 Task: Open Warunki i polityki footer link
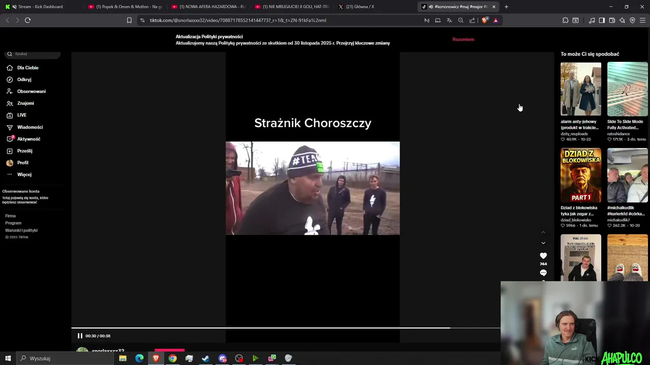[21, 230]
